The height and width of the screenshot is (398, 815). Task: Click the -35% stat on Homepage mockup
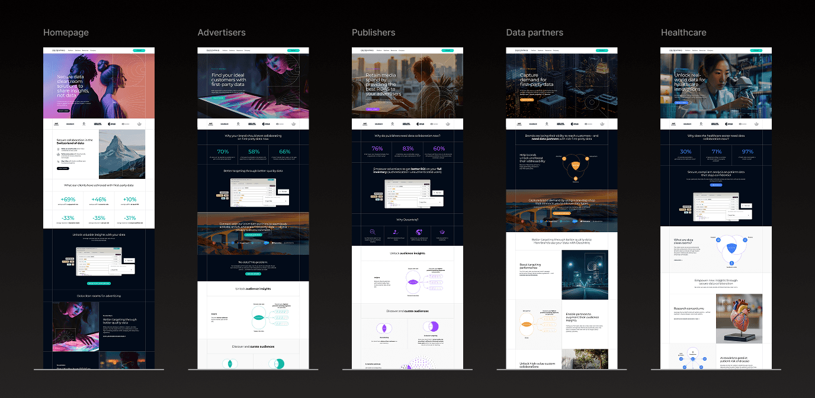click(x=99, y=217)
